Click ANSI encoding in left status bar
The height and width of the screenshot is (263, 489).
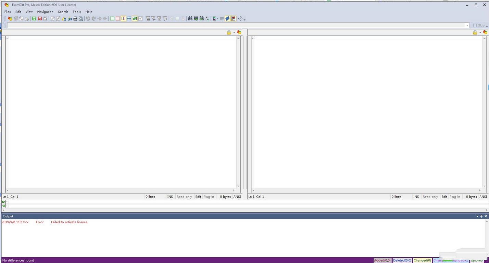point(237,197)
